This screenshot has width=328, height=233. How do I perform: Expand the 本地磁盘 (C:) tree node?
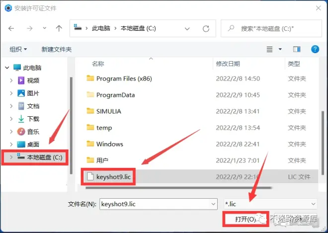click(x=11, y=157)
